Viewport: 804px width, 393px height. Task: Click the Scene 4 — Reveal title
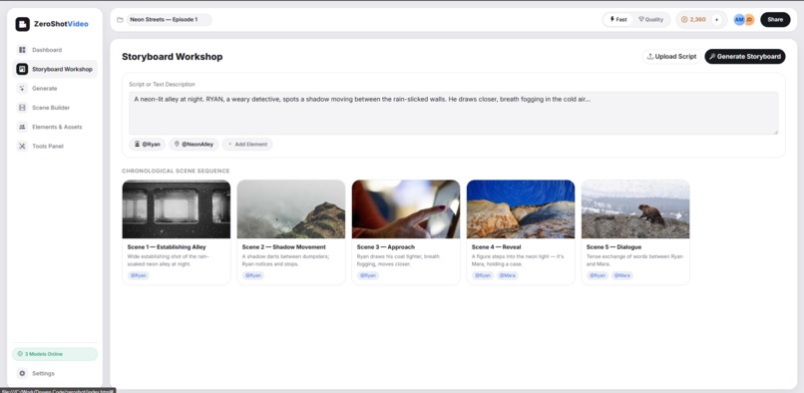coord(496,246)
